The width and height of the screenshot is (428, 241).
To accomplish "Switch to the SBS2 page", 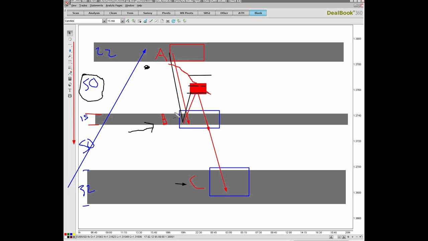I will 207,13.
